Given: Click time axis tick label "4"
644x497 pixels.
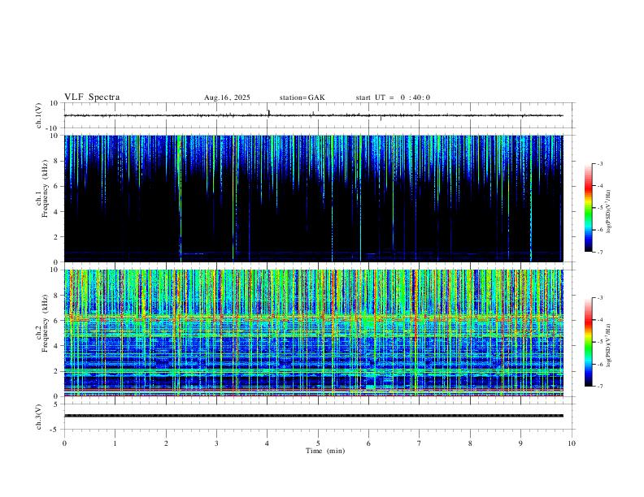Looking at the screenshot, I should point(268,443).
